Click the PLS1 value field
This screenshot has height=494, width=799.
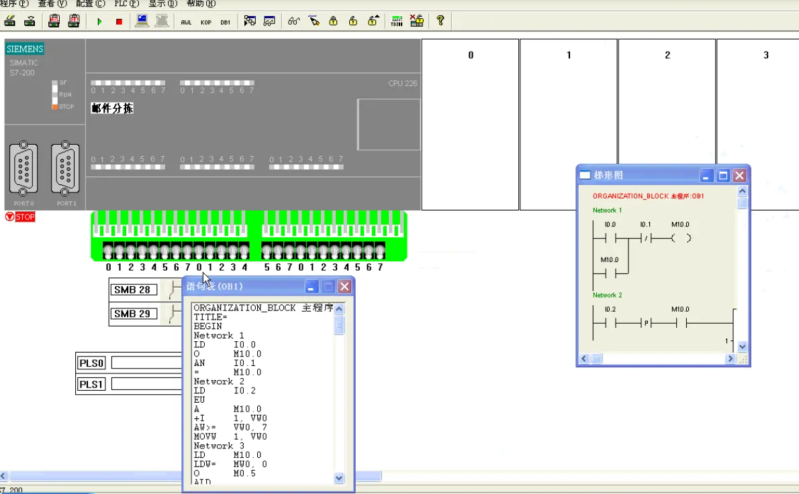(147, 383)
